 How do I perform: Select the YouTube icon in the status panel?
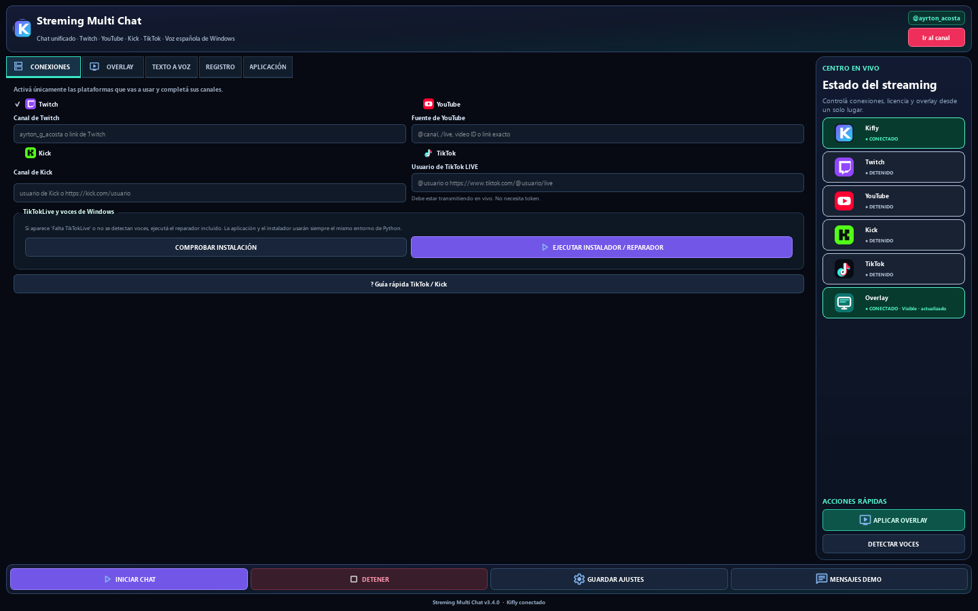(844, 201)
